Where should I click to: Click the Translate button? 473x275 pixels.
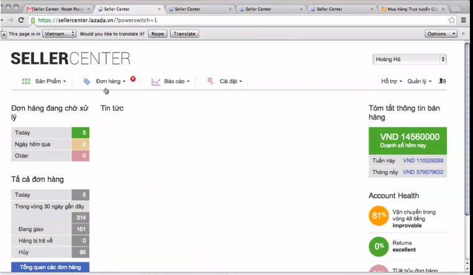184,34
